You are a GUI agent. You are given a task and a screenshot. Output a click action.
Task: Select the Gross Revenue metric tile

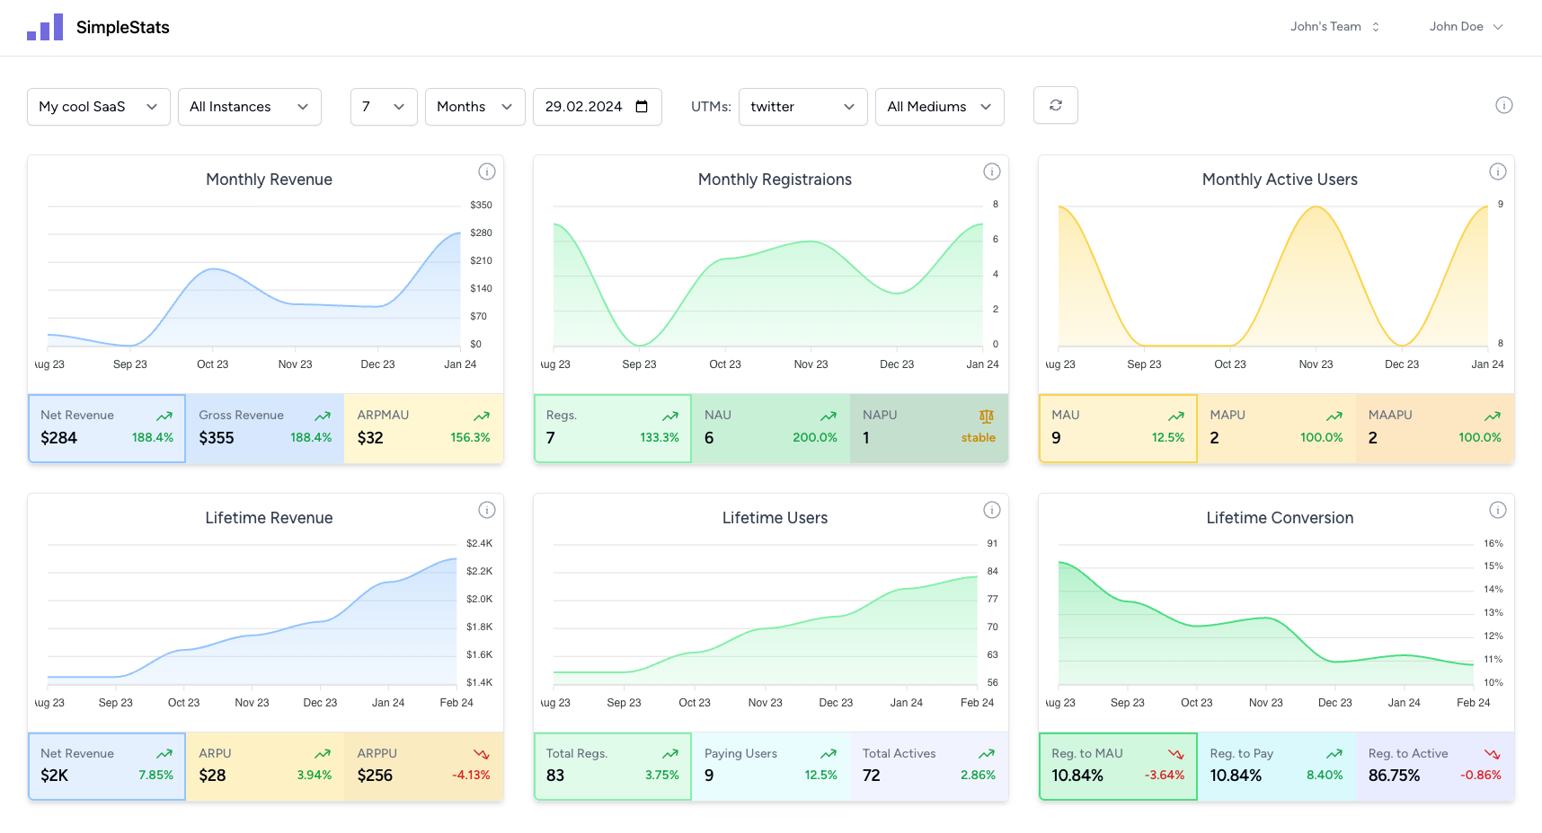265,428
